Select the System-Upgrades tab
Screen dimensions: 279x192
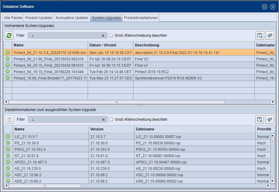[x=106, y=18]
